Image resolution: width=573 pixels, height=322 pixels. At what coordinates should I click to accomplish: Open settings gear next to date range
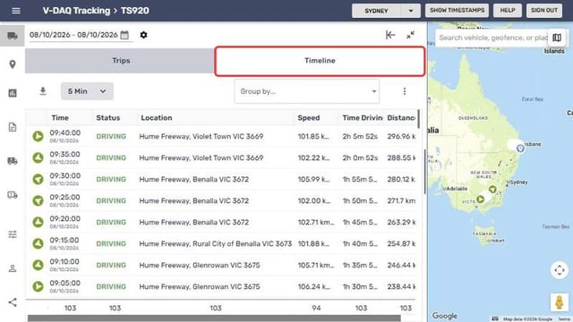pos(143,35)
